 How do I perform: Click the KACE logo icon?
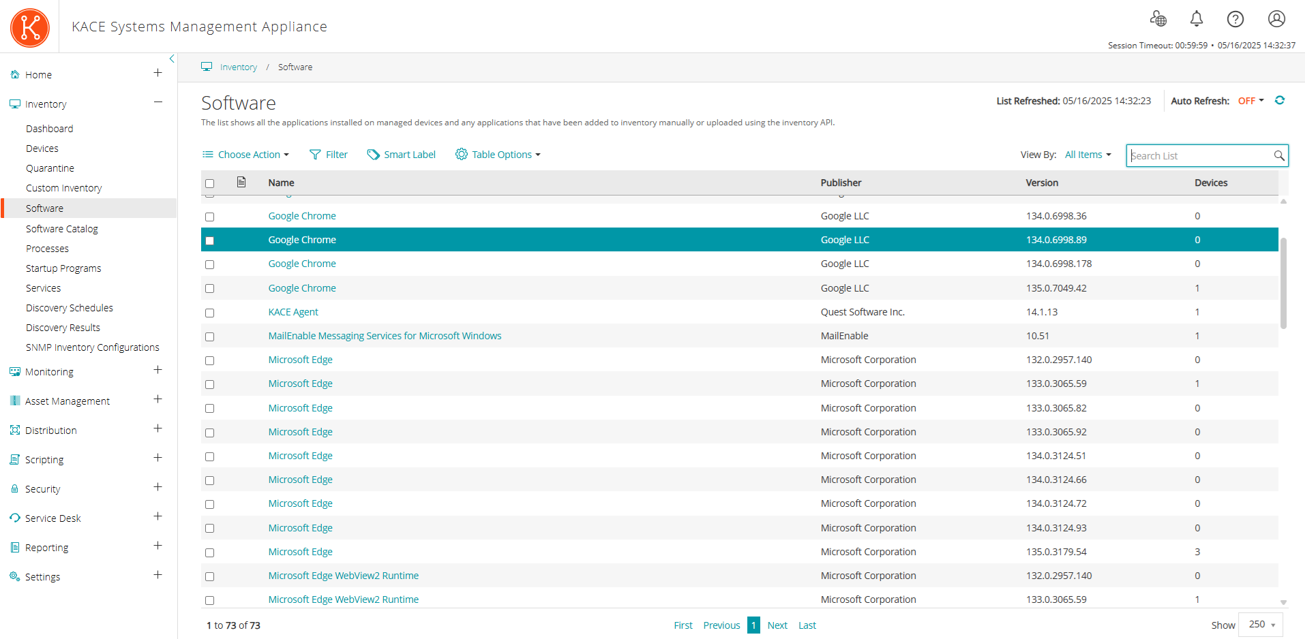30,28
